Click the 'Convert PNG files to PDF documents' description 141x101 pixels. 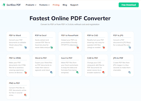18,91
